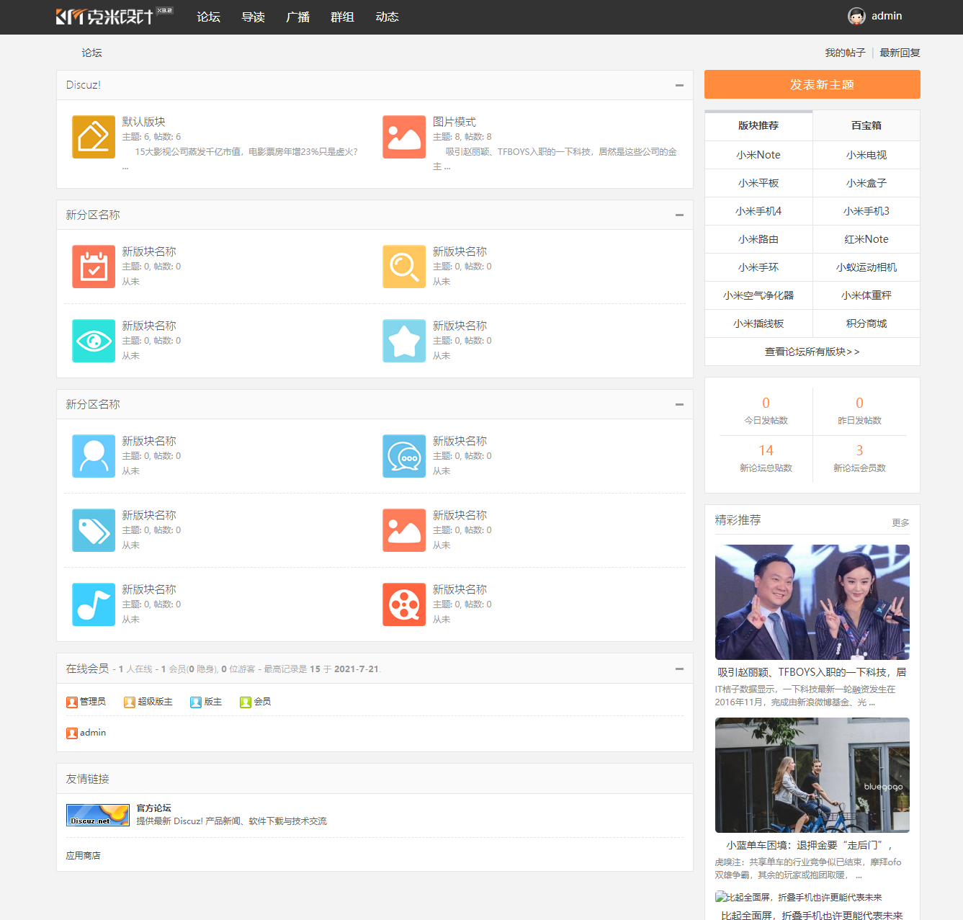963x920 pixels.
Task: Click the red calendar checkmark board icon
Action: [94, 267]
